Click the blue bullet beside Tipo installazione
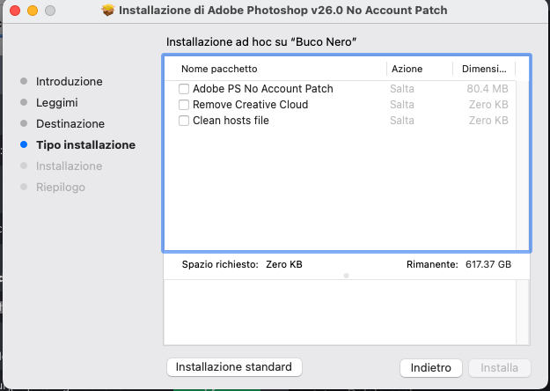550x391 pixels. coord(24,144)
